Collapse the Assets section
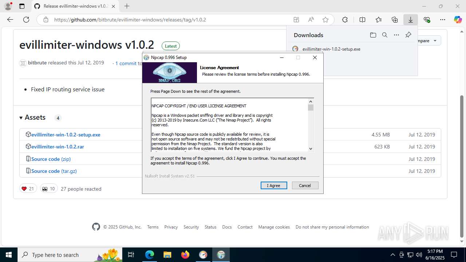Image resolution: width=466 pixels, height=262 pixels. click(x=32, y=117)
